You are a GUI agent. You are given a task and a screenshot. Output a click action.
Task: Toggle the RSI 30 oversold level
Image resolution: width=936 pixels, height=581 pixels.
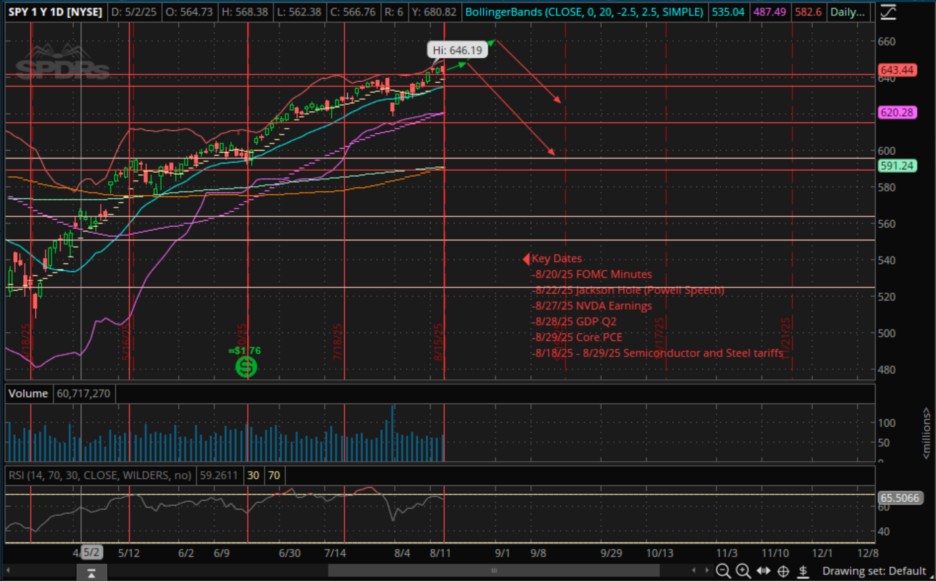pyautogui.click(x=253, y=475)
